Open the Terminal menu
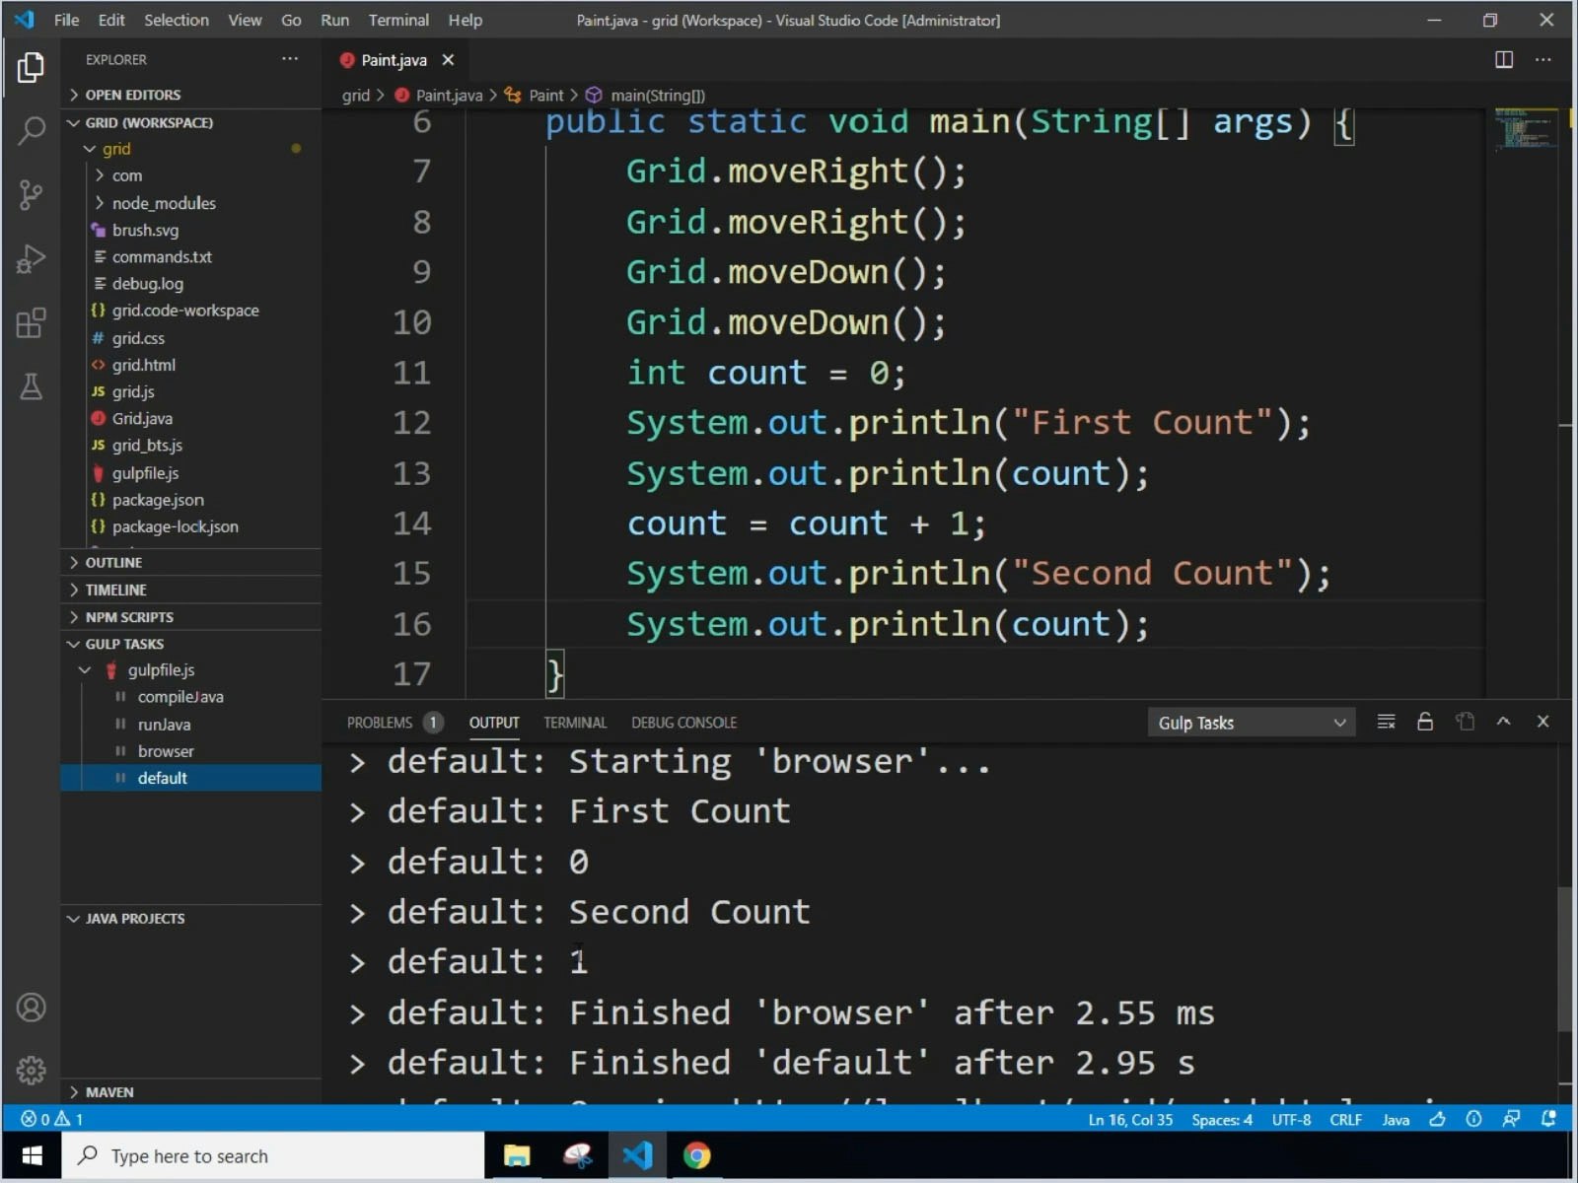The image size is (1578, 1183). pyautogui.click(x=398, y=20)
